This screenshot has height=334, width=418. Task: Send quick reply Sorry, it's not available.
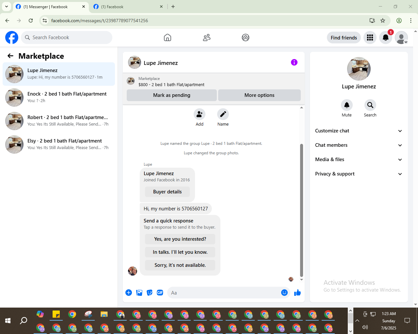180,265
